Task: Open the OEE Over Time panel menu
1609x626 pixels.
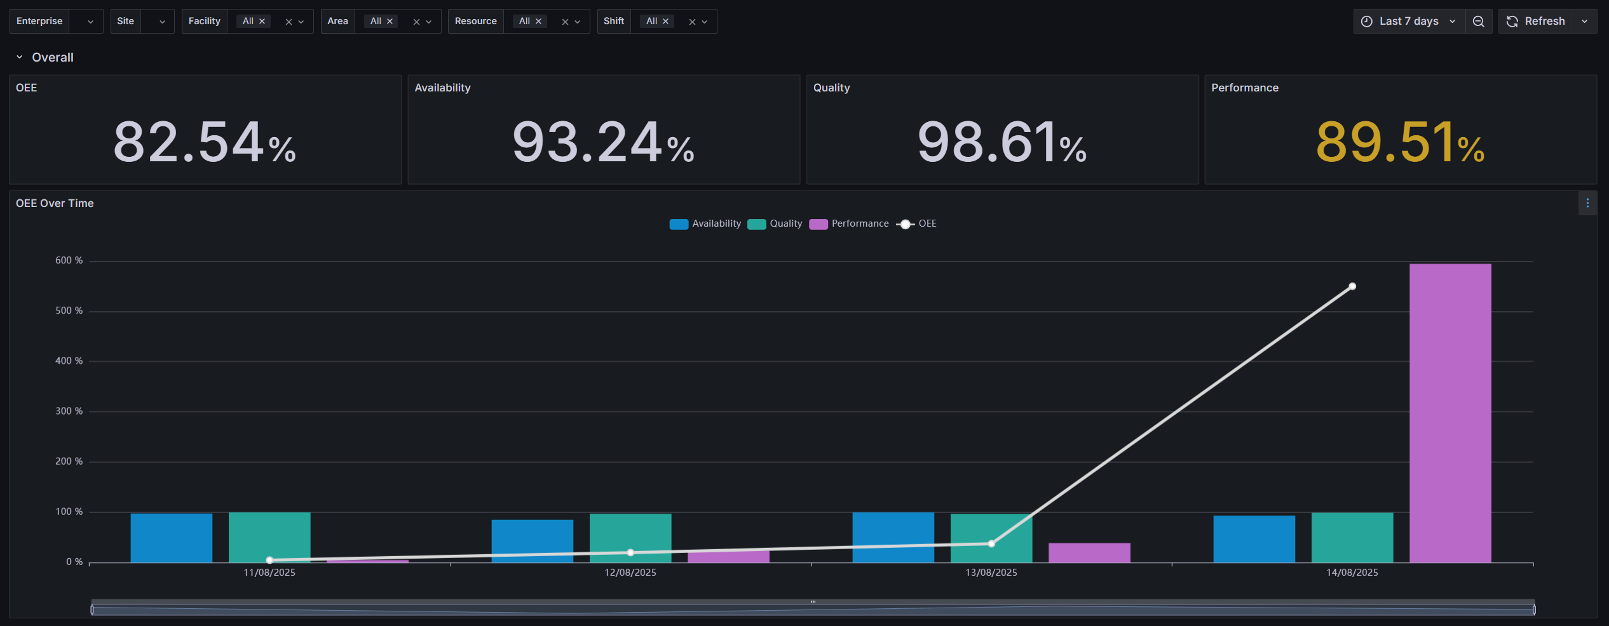Action: click(x=1587, y=203)
